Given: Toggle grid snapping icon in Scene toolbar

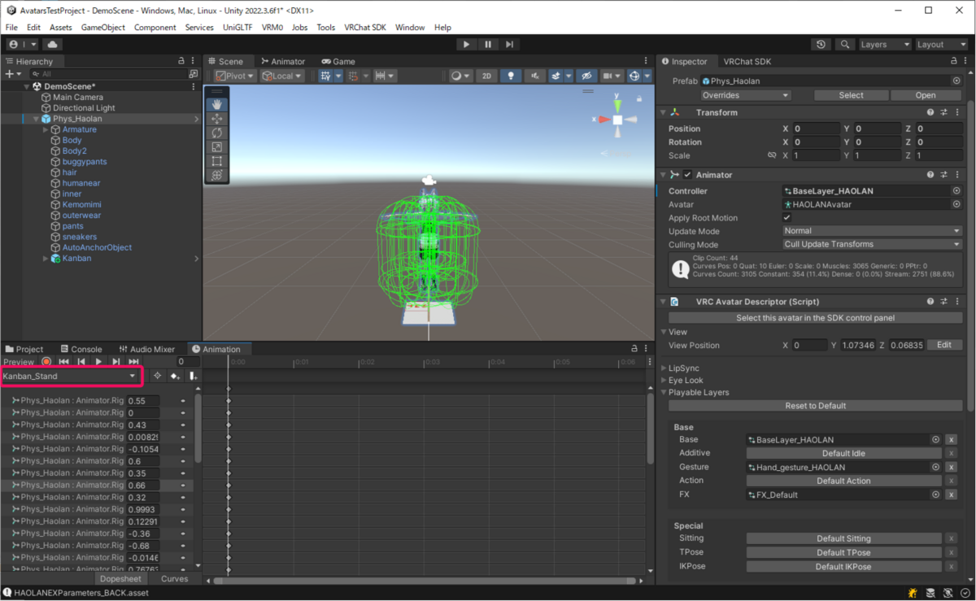Looking at the screenshot, I should [325, 76].
